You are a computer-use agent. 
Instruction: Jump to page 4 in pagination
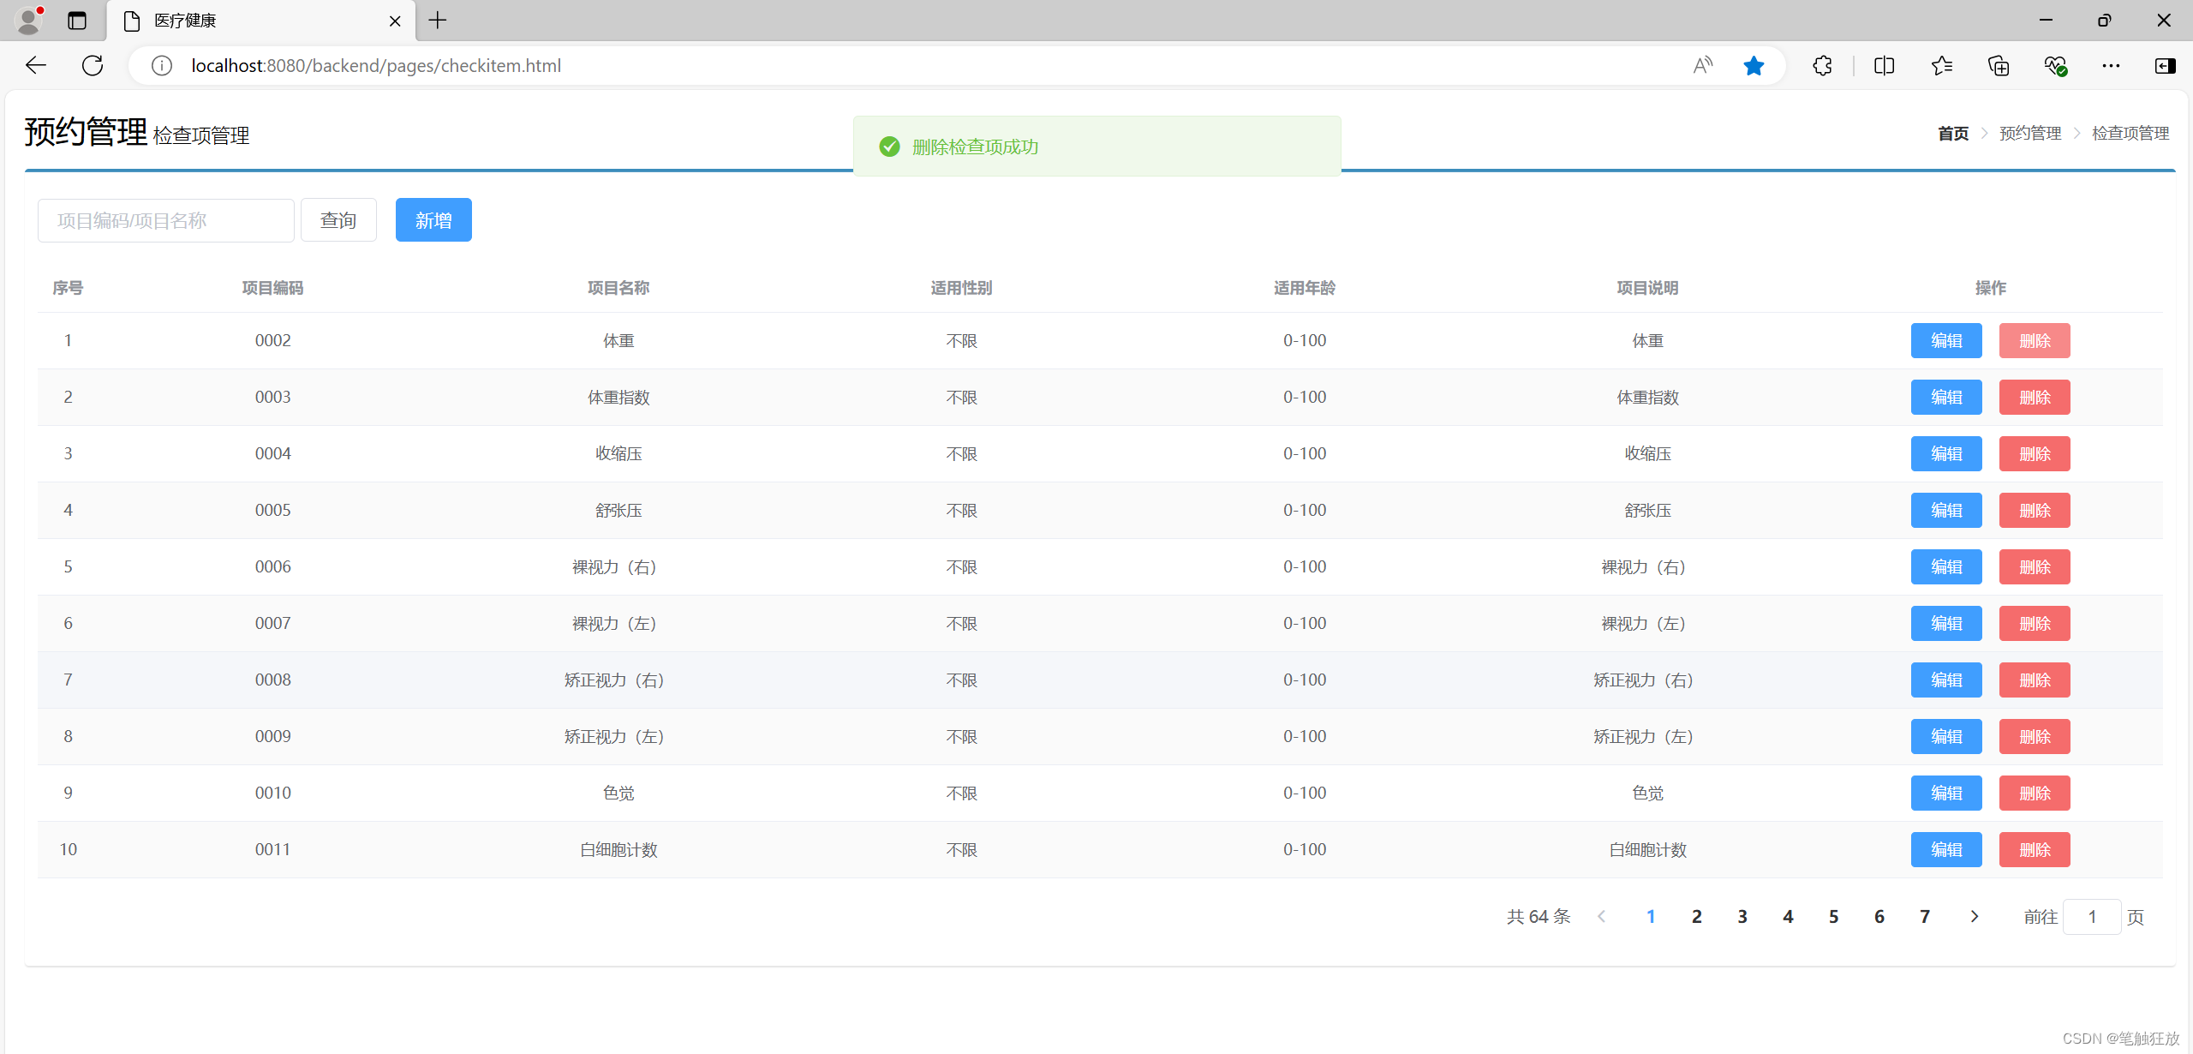(1788, 917)
